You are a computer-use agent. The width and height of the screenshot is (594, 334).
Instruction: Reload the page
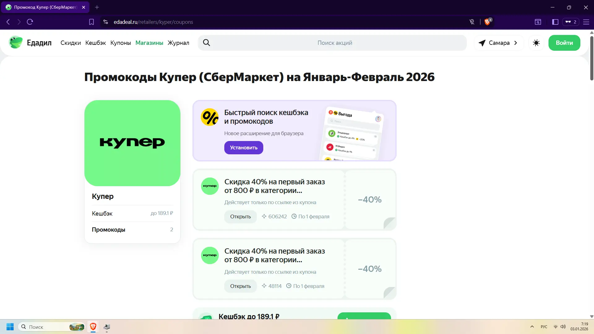[x=30, y=22]
